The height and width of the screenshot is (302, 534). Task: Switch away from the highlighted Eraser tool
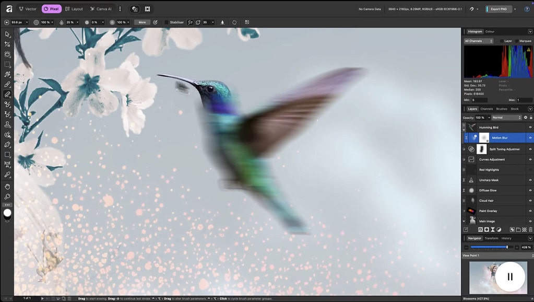7,94
